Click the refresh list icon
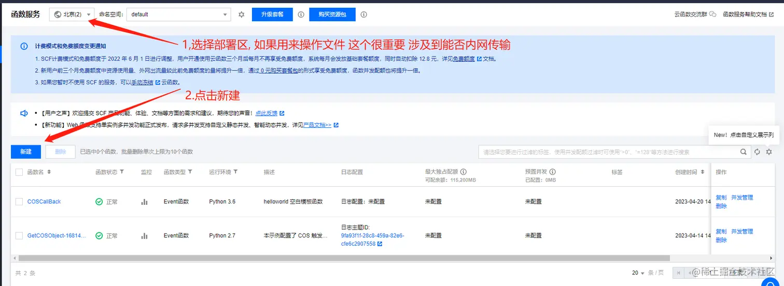Image resolution: width=784 pixels, height=286 pixels. [758, 152]
